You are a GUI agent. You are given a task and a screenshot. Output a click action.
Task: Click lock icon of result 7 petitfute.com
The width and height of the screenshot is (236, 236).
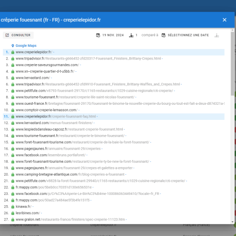[x=13, y=91]
